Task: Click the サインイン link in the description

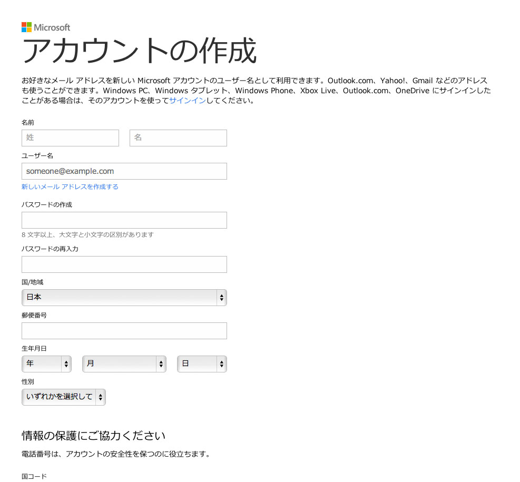Action: [x=188, y=101]
